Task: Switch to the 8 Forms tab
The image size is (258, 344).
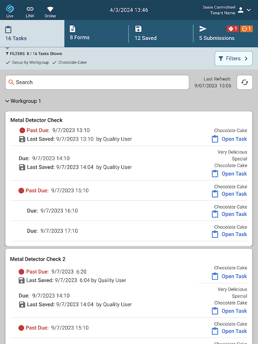Action: [96, 34]
